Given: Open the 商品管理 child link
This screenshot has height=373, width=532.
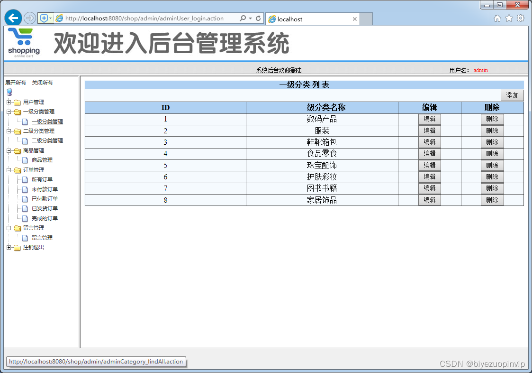Looking at the screenshot, I should [x=42, y=160].
